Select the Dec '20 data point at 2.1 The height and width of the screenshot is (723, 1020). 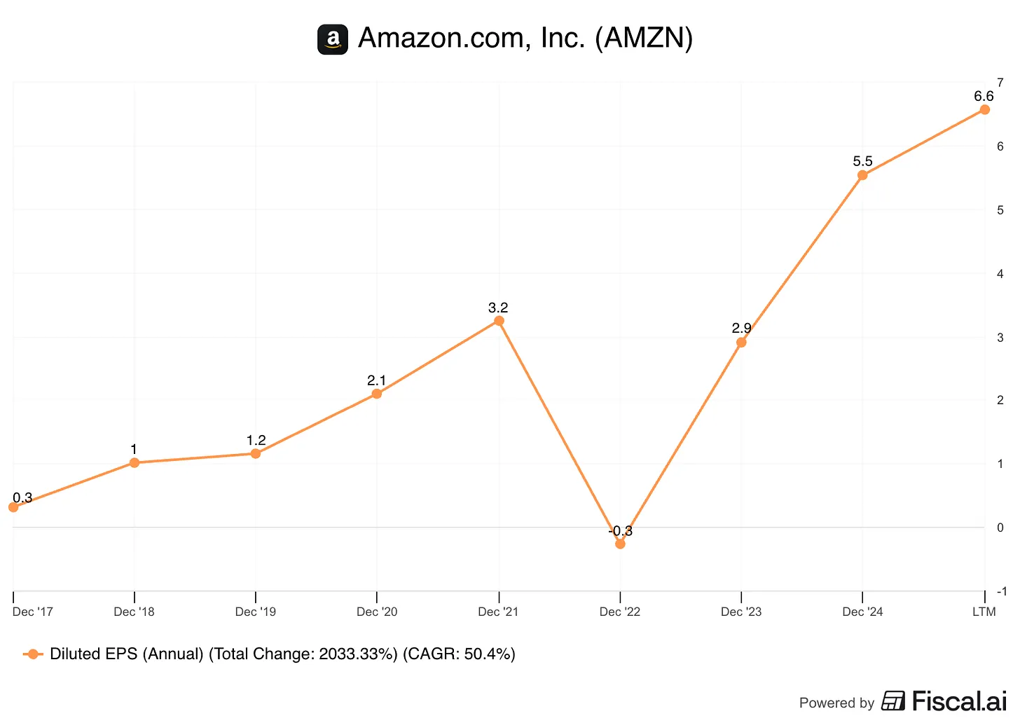(377, 394)
